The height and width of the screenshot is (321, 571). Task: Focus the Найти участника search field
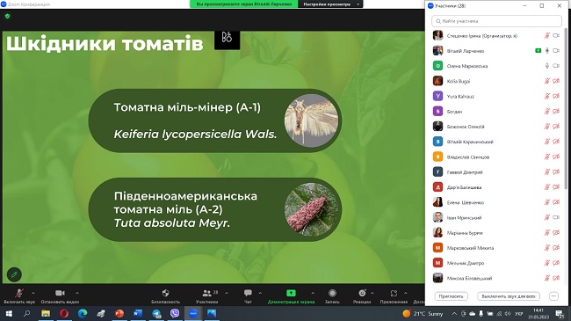[x=496, y=21]
